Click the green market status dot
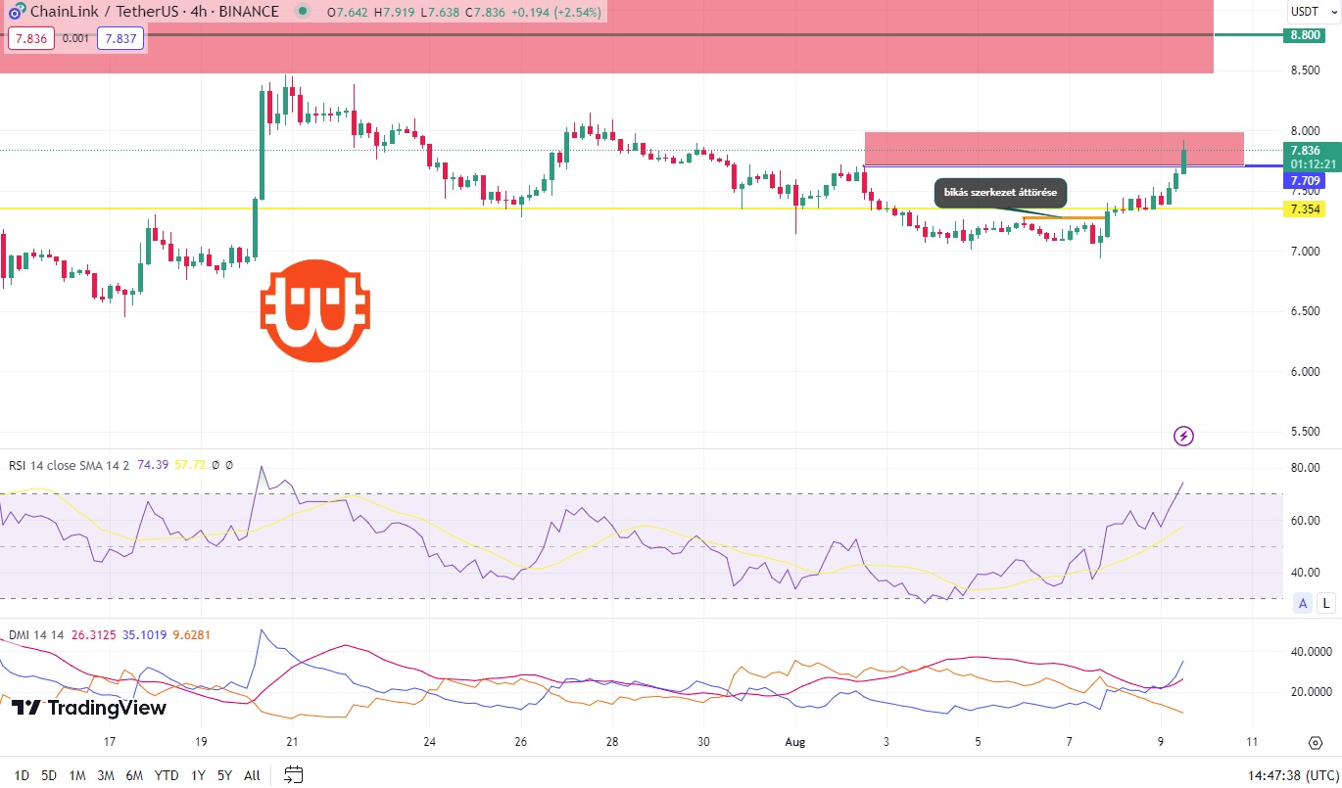Viewport: 1342px width, 788px height. click(302, 12)
